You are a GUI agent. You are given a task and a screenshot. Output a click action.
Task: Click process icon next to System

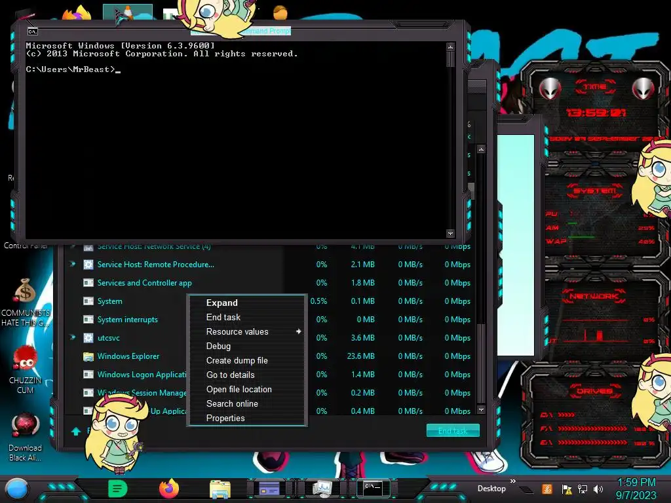tap(88, 301)
